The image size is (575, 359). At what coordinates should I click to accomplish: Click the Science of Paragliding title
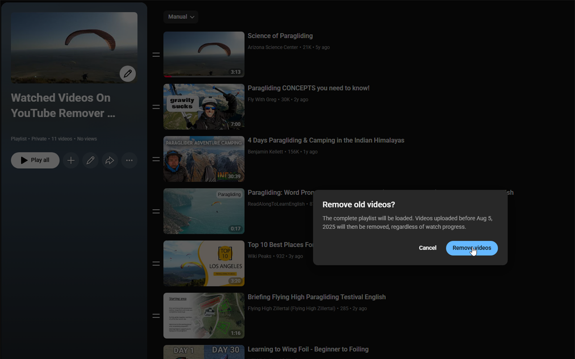click(280, 36)
